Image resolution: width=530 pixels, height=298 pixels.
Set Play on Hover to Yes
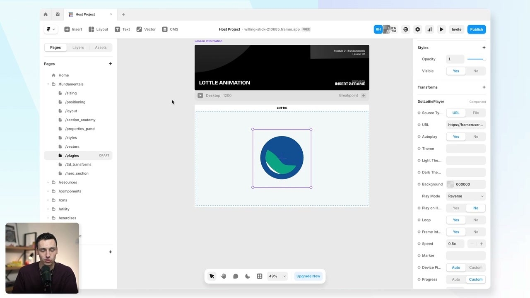click(x=456, y=208)
